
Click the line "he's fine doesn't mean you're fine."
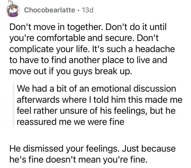click(x=78, y=160)
